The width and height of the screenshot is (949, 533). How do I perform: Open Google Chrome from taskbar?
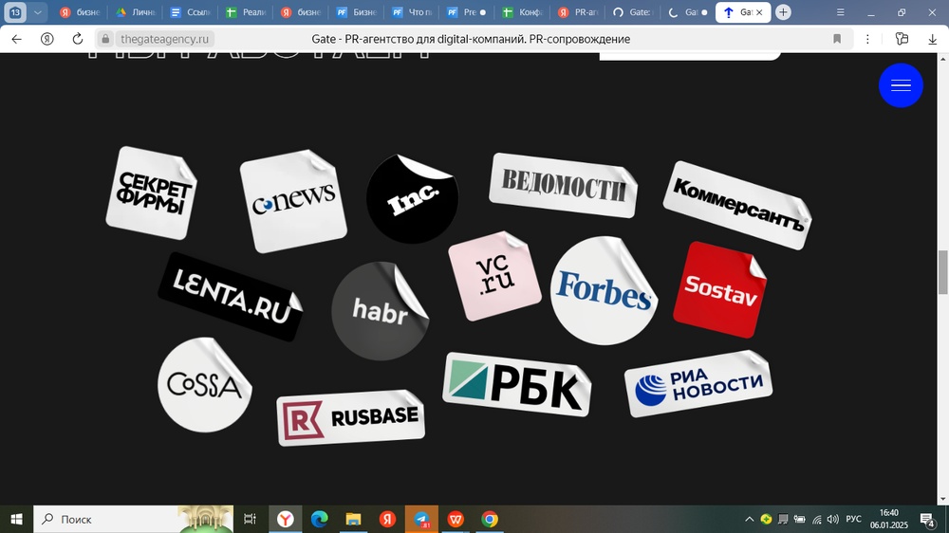pyautogui.click(x=490, y=519)
